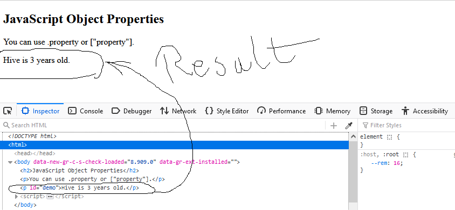Open the Style Editor tab
The width and height of the screenshot is (455, 210).
pyautogui.click(x=226, y=111)
